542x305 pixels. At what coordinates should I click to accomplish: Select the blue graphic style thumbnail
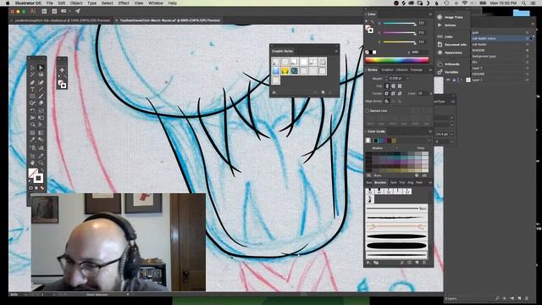pos(275,71)
